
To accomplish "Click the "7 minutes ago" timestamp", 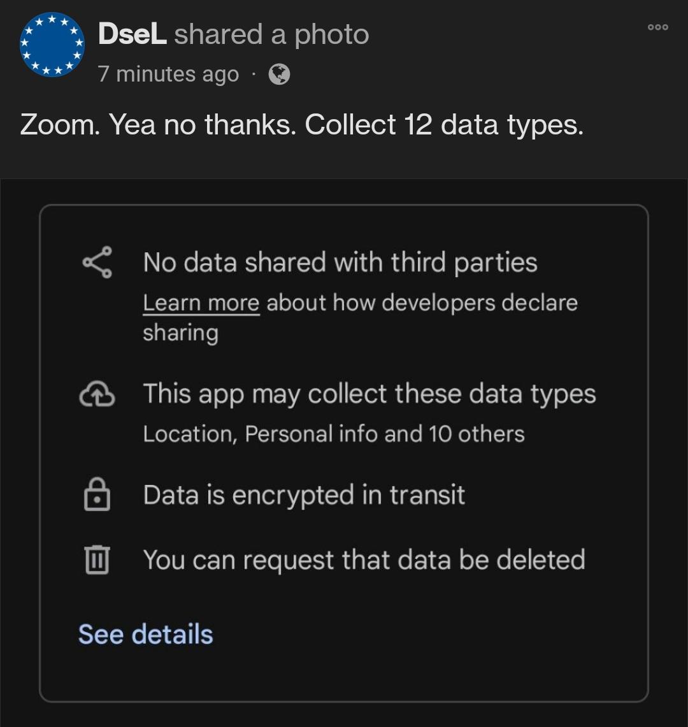I will [x=168, y=75].
